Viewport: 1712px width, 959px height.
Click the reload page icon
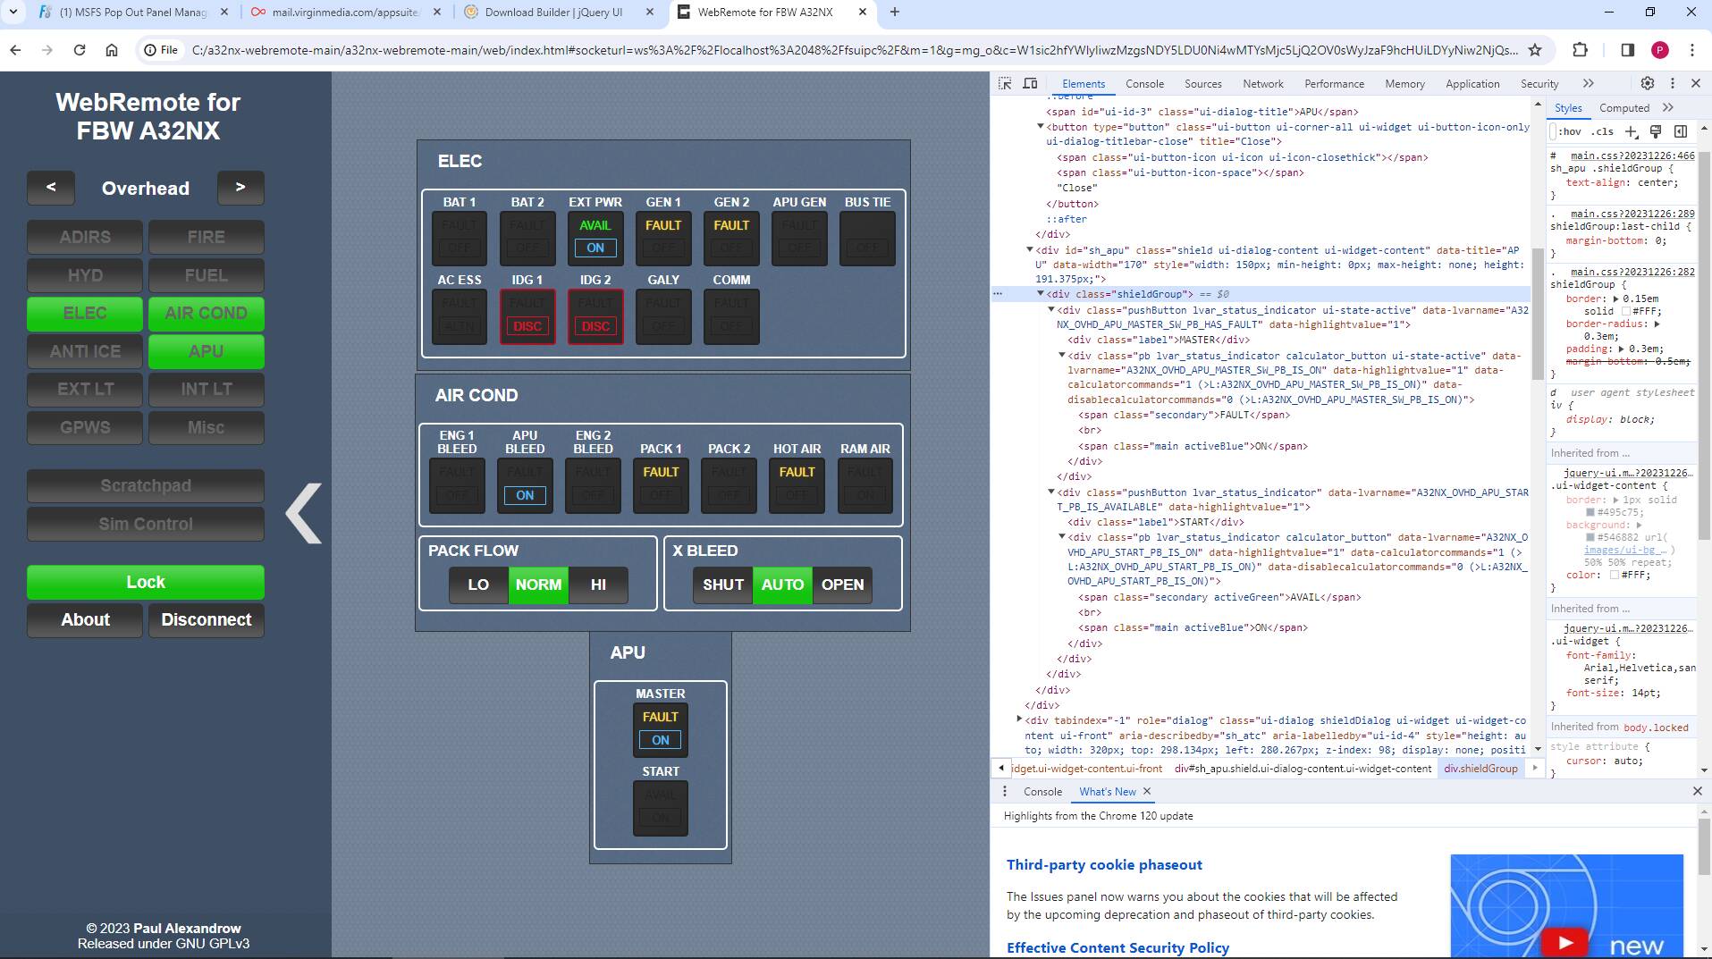point(80,50)
